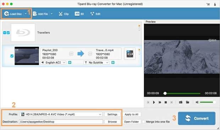Play the preview video
The width and height of the screenshot is (220, 130).
pos(154,102)
